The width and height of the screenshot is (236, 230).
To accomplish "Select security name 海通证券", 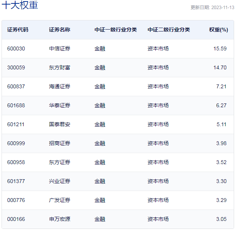I will click(x=59, y=86).
